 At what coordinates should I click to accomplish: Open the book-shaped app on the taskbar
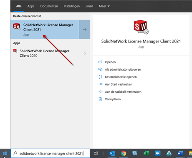pyautogui.click(x=135, y=153)
